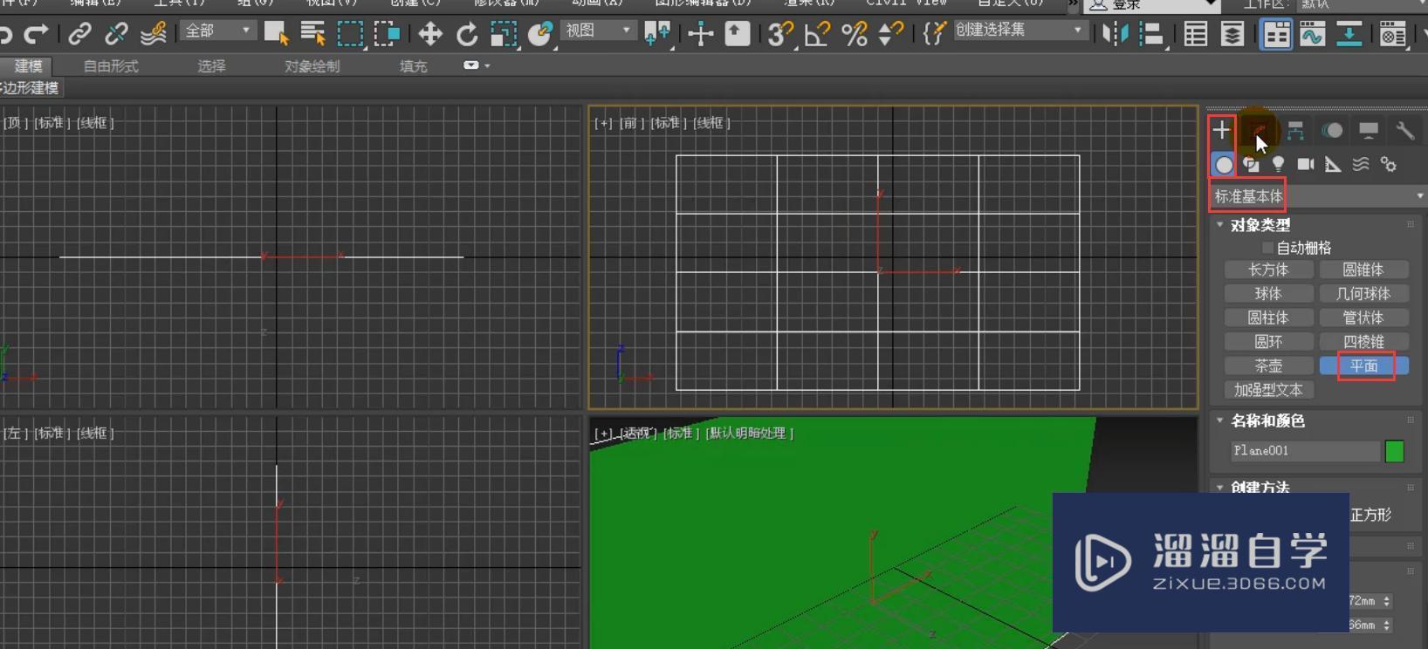
Task: Expand the ribbon options small dropdown
Action: 477,65
